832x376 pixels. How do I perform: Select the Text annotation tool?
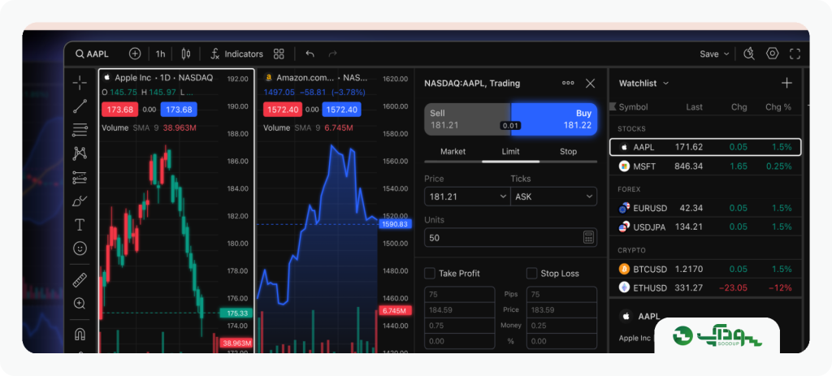point(80,225)
